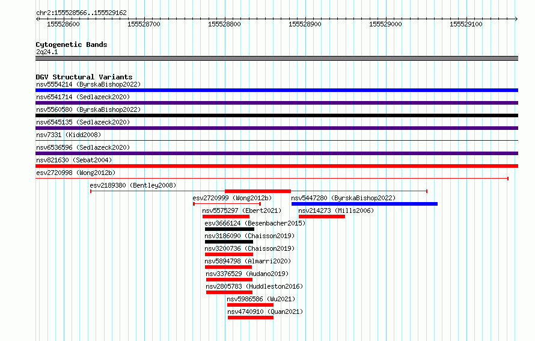Click the nsv5894798 (Almarri2020) variant label
Image resolution: width=535 pixels, height=341 pixels.
[x=248, y=261]
